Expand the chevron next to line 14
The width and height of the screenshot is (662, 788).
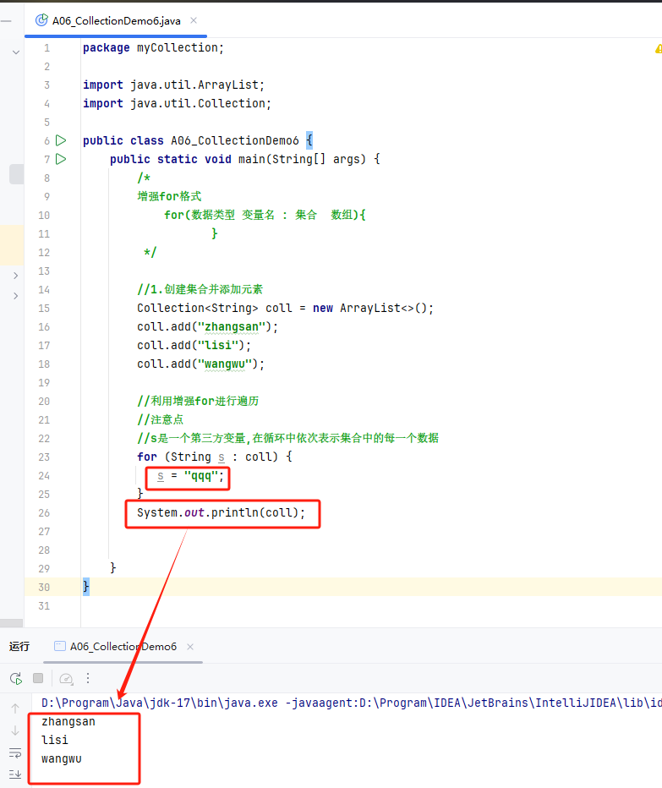coord(15,296)
